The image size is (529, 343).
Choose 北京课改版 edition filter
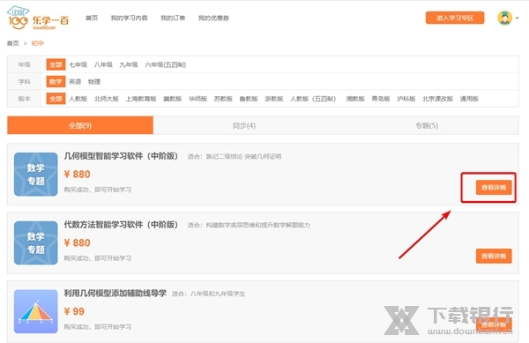[437, 99]
